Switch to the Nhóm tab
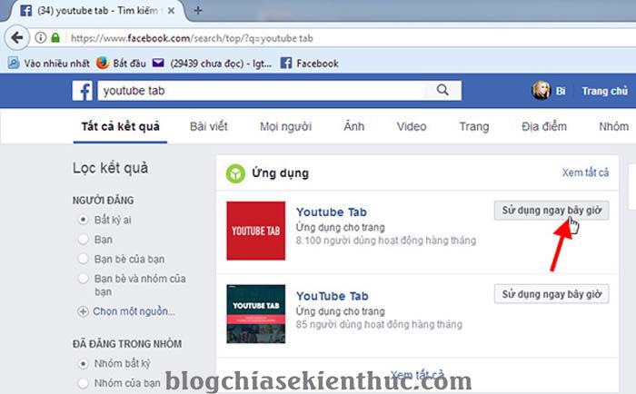636x394 pixels. click(x=613, y=126)
